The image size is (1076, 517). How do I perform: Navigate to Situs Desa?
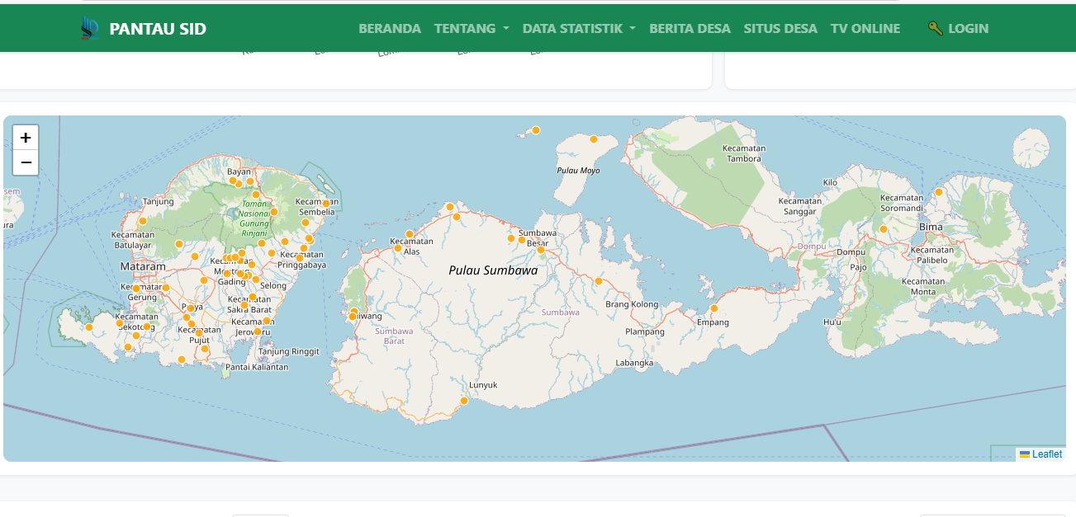pyautogui.click(x=780, y=28)
